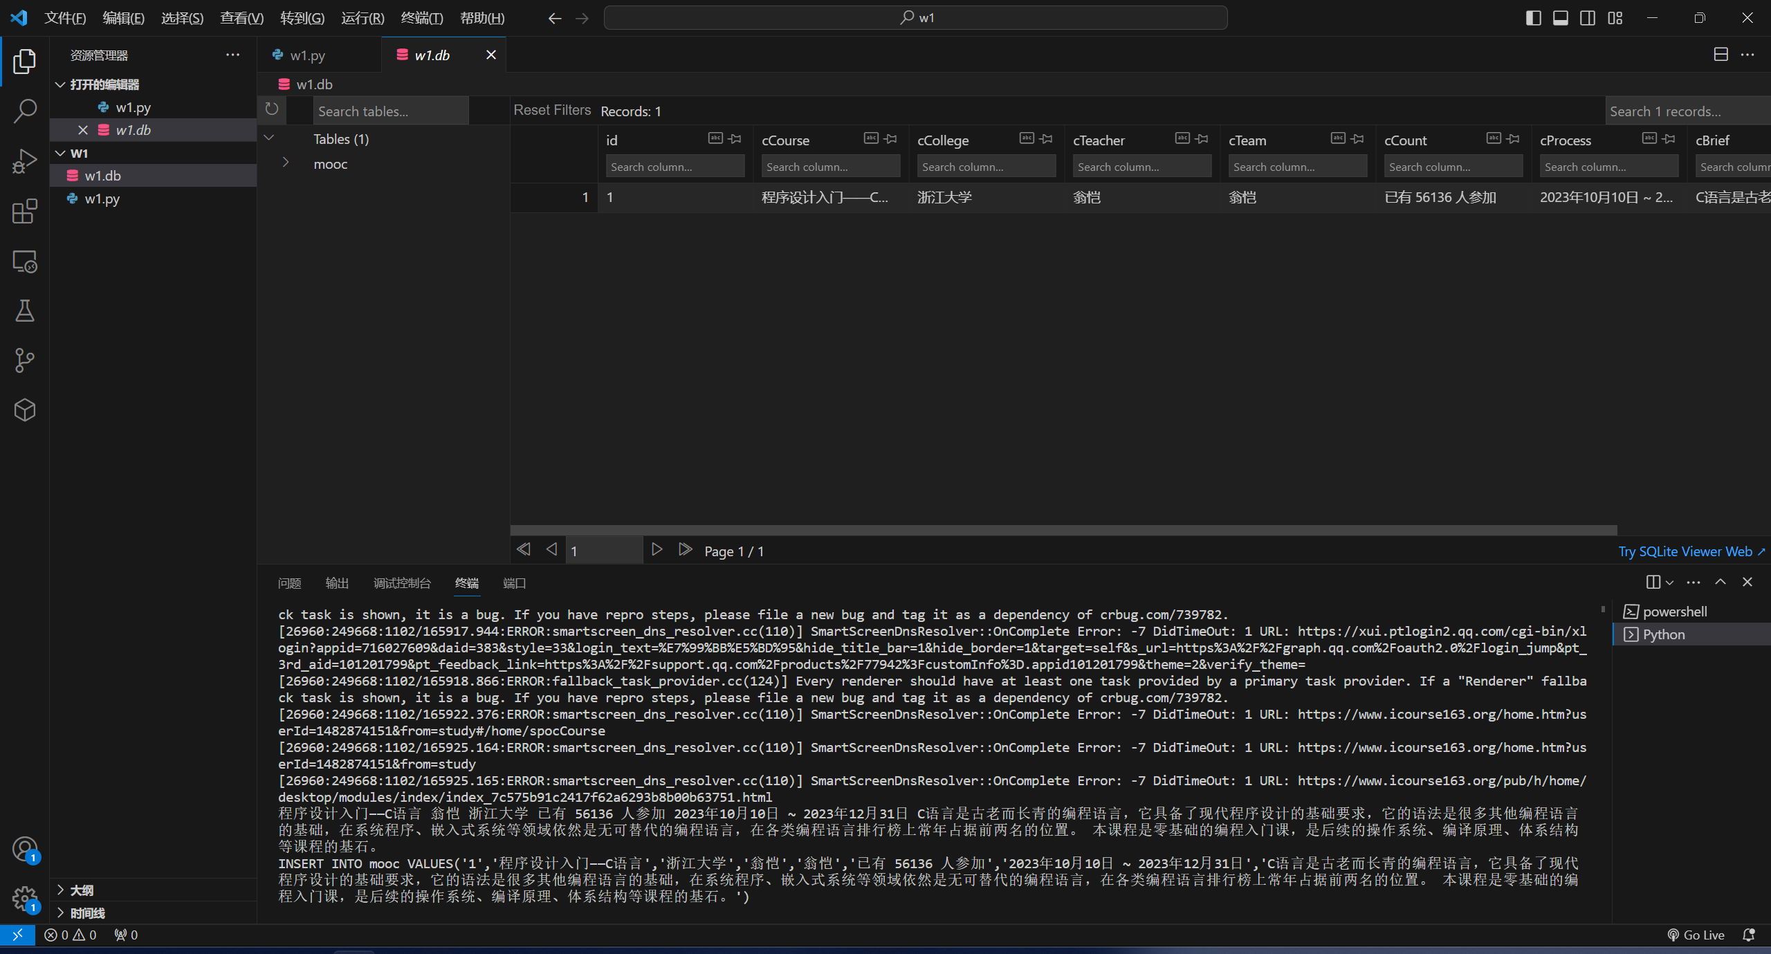Close the w1.db editor tab
The image size is (1771, 954).
click(490, 55)
